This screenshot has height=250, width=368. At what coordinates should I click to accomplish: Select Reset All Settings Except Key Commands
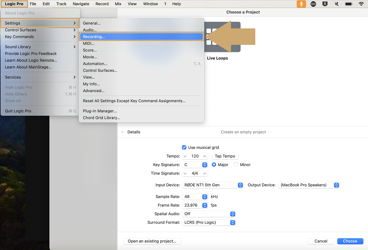(141, 101)
